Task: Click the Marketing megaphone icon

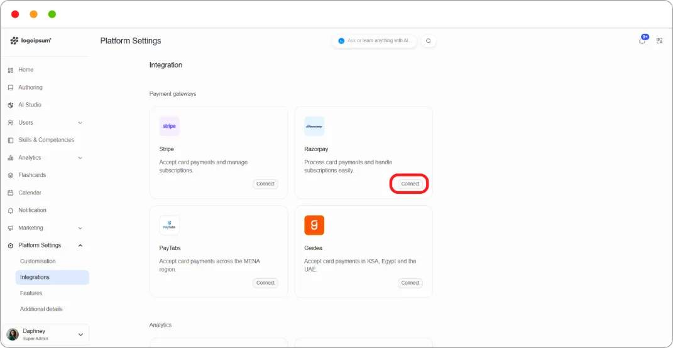Action: pos(11,228)
